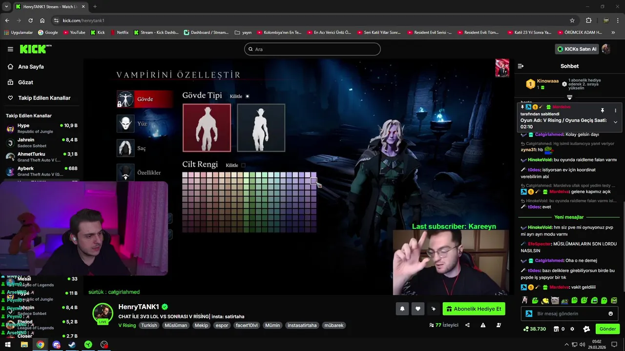
Task: Open the YouTube bookmark
Action: tap(74, 33)
